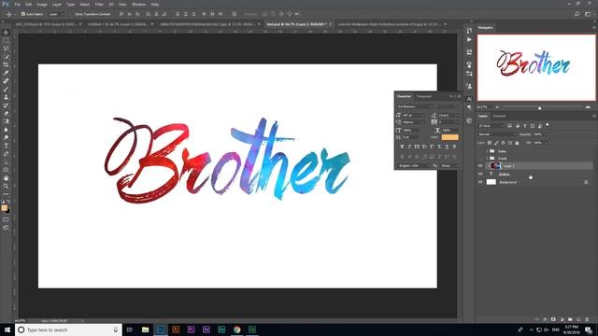This screenshot has height=336, width=598.
Task: Select the Background layer thumbnail
Action: [x=491, y=182]
